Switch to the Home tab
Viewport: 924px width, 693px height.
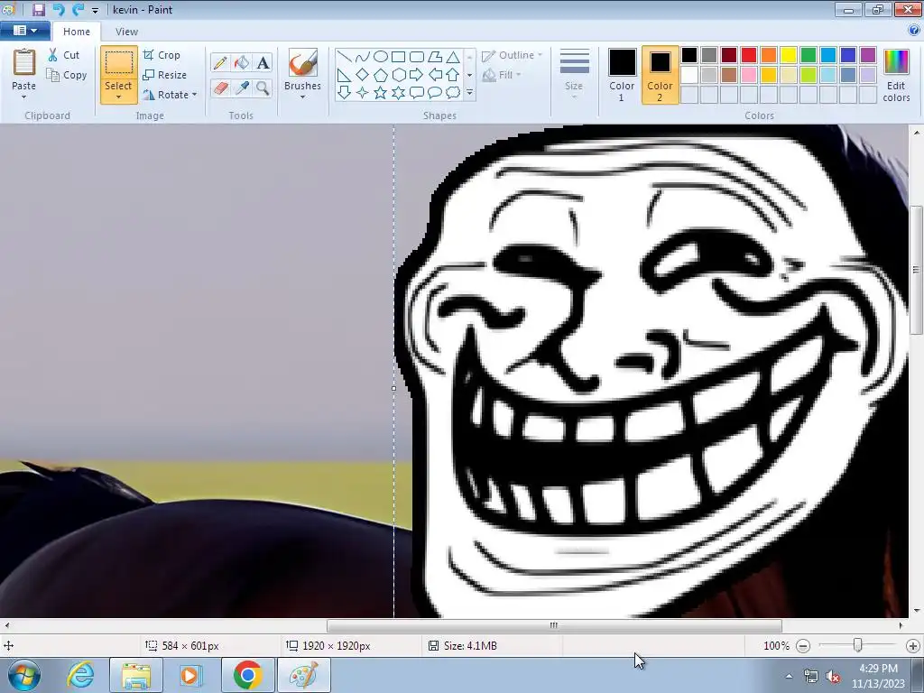tap(77, 32)
